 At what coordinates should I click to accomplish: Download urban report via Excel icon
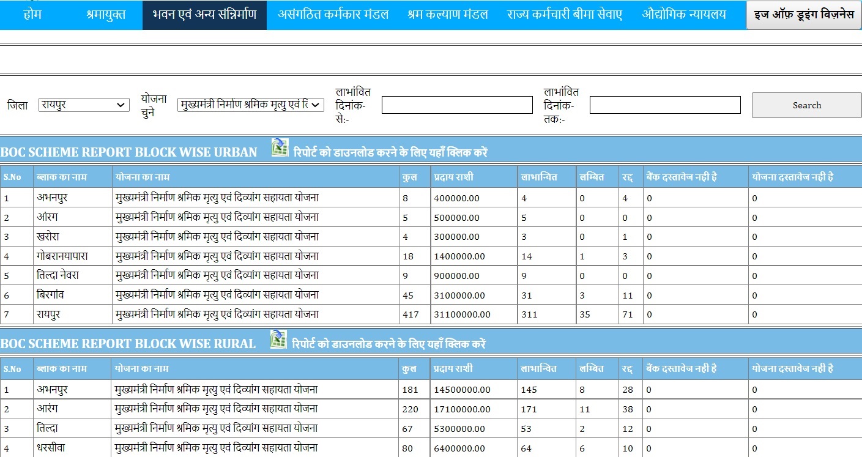pos(280,147)
